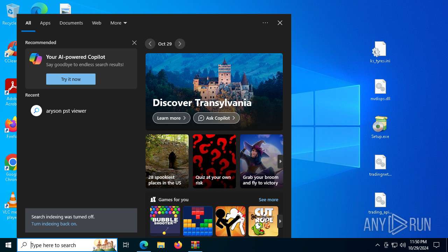Switch to the Documents search tab
The height and width of the screenshot is (252, 448).
71,23
